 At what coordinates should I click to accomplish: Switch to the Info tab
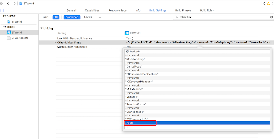coord(138,10)
